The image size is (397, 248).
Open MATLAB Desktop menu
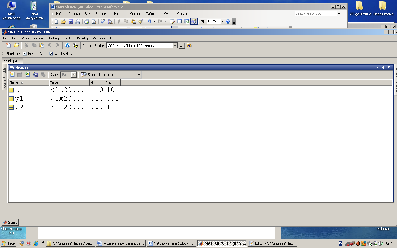tap(83, 38)
